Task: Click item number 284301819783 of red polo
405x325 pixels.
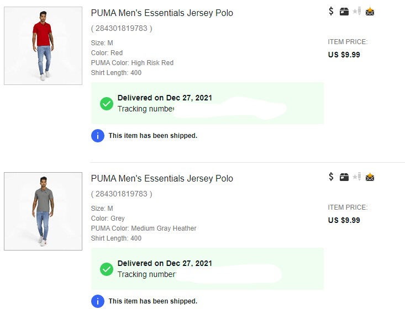Action: click(122, 28)
